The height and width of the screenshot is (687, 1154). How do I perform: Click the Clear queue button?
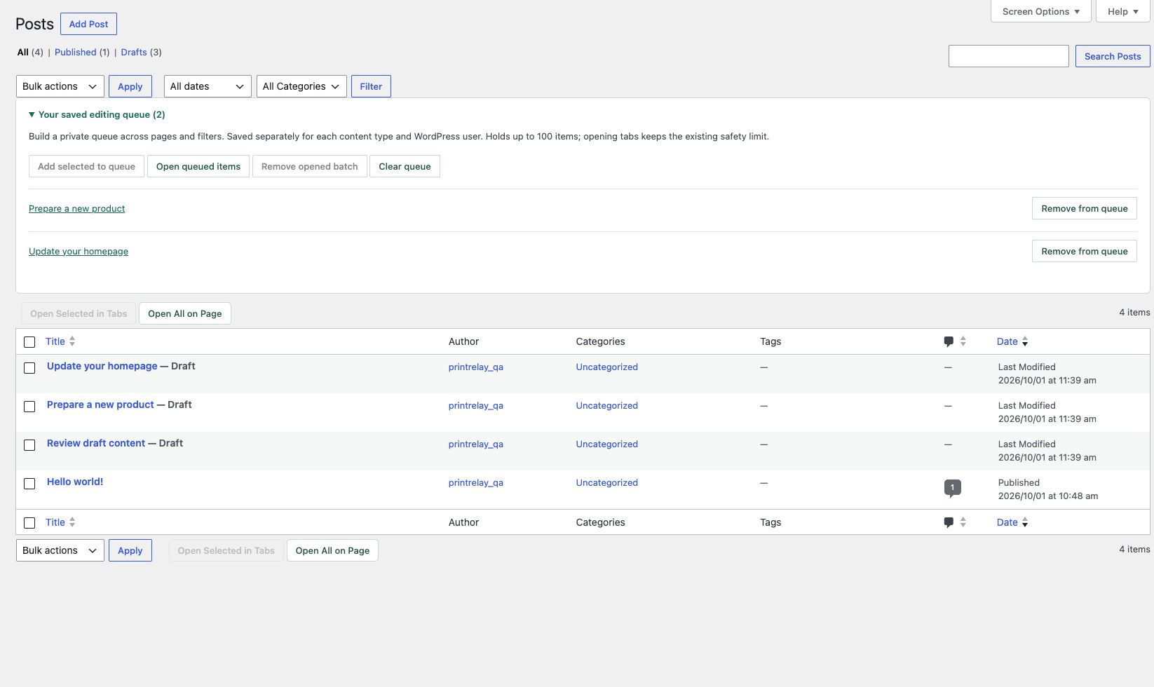pyautogui.click(x=405, y=166)
